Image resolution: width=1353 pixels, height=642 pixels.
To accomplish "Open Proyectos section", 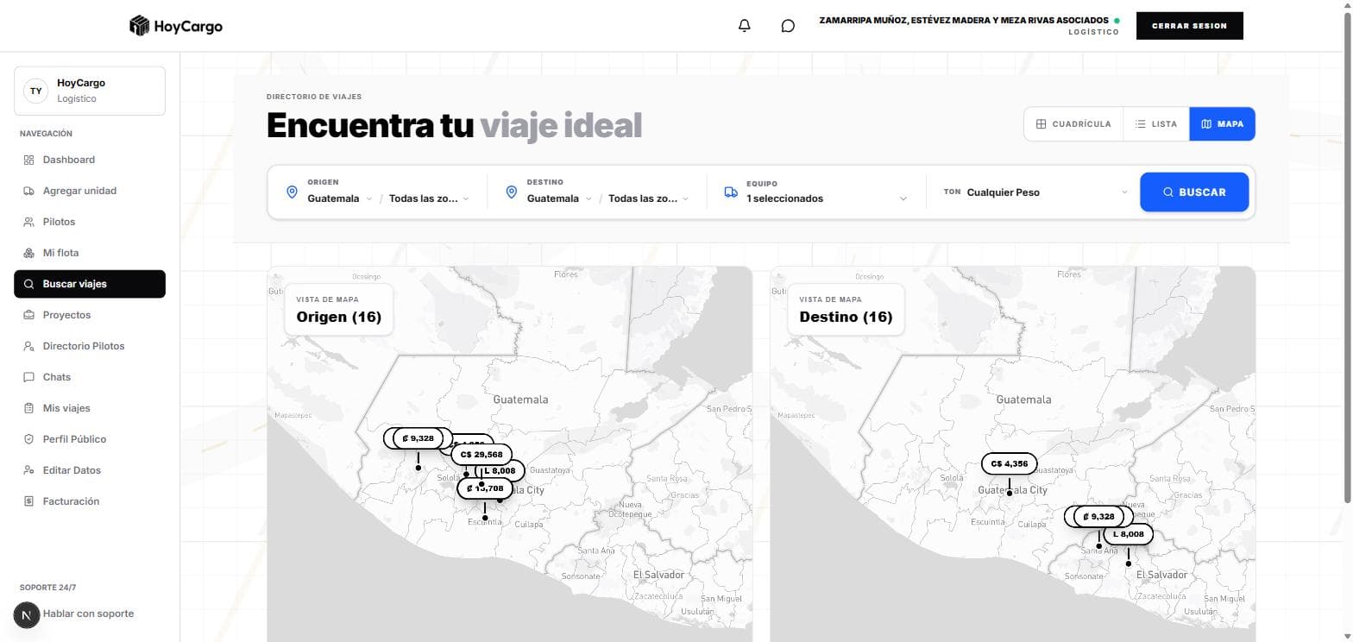I will [x=90, y=315].
